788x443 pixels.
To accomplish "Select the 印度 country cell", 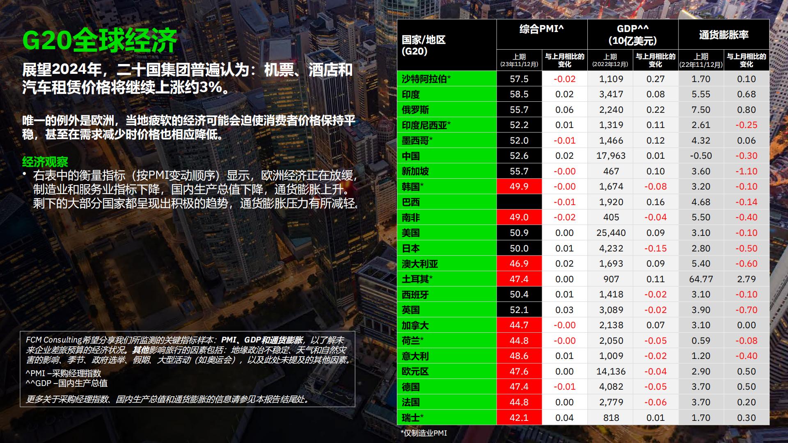I will tap(447, 94).
